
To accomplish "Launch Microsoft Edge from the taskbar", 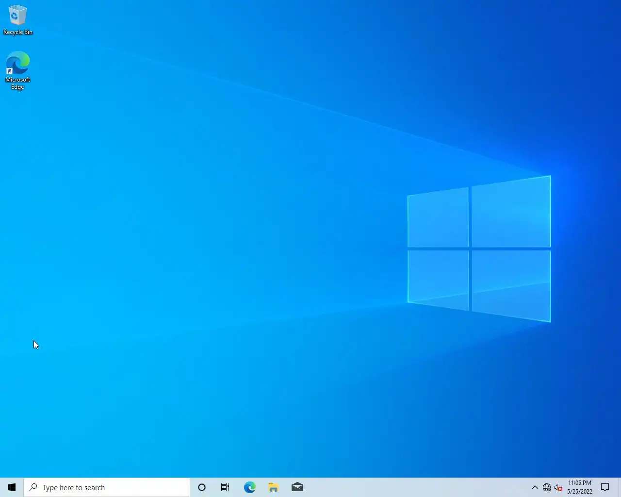I will [249, 487].
